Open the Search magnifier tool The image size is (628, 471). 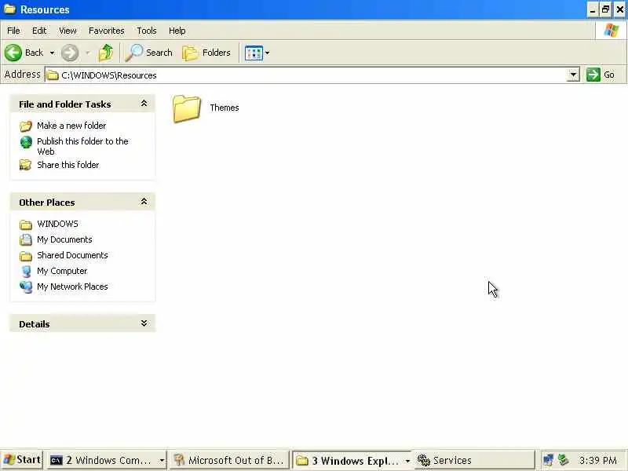coord(148,53)
